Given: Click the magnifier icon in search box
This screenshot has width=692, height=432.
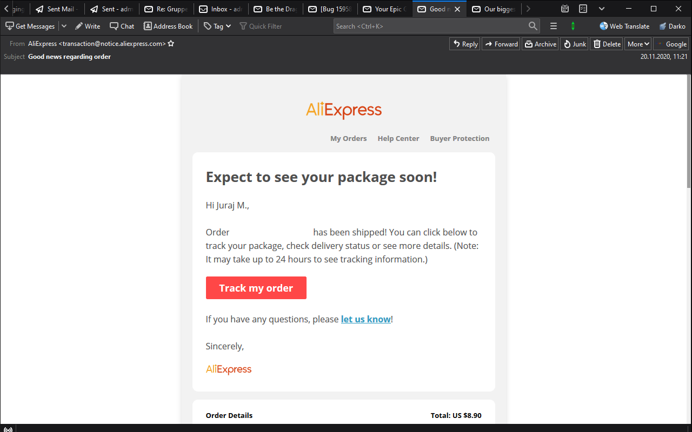Looking at the screenshot, I should coord(533,26).
